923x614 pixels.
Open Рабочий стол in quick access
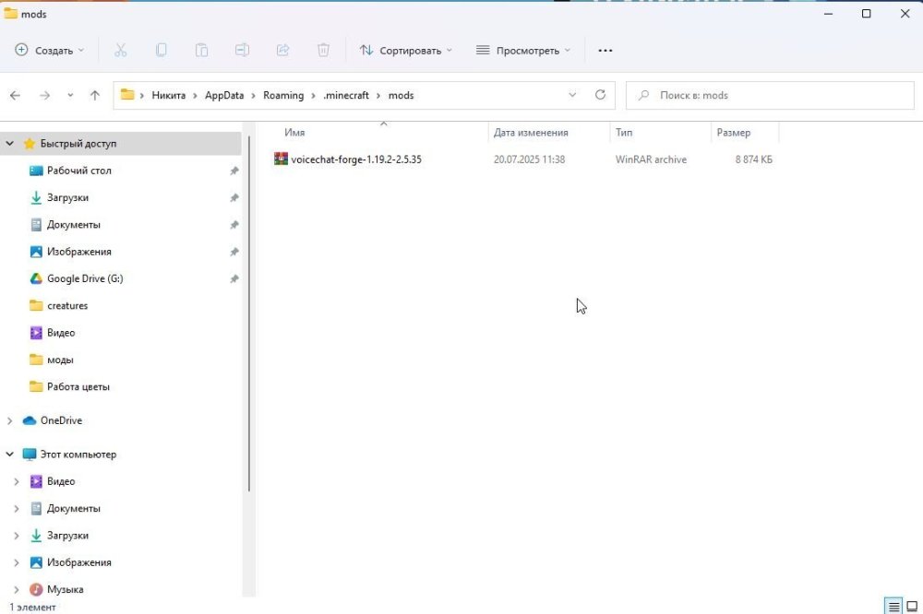point(78,171)
